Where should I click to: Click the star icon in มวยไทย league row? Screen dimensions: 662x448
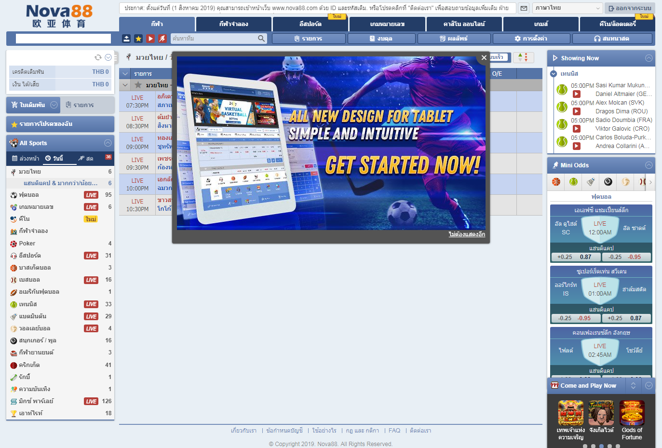[138, 85]
